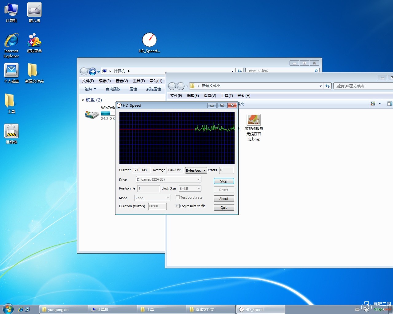Click the About button in HD_Speed

tap(224, 199)
